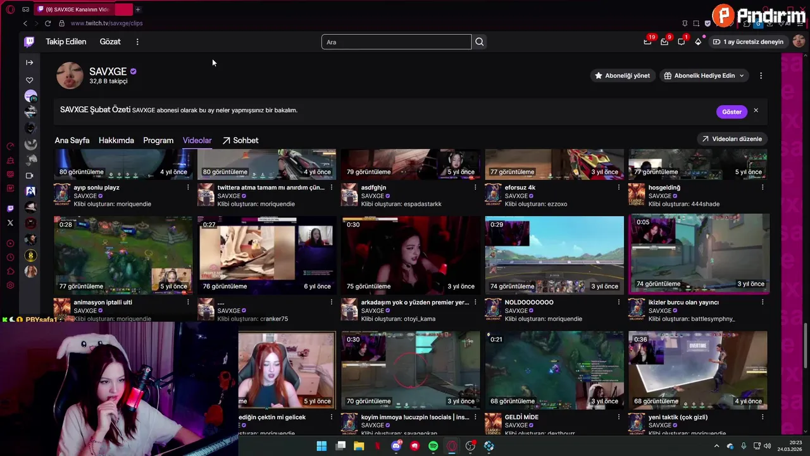Open the X icon in the Opera sidebar
This screenshot has width=810, height=456.
[10, 223]
